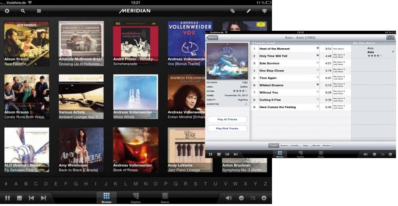Mute speaker in Asia window

pyautogui.click(x=366, y=154)
